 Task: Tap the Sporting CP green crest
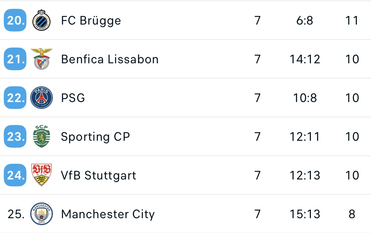pyautogui.click(x=42, y=136)
